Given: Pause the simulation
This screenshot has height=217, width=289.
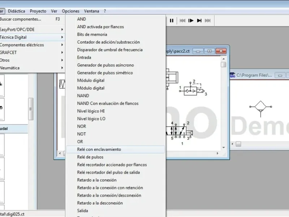Looking at the screenshot, I should pos(171,21).
